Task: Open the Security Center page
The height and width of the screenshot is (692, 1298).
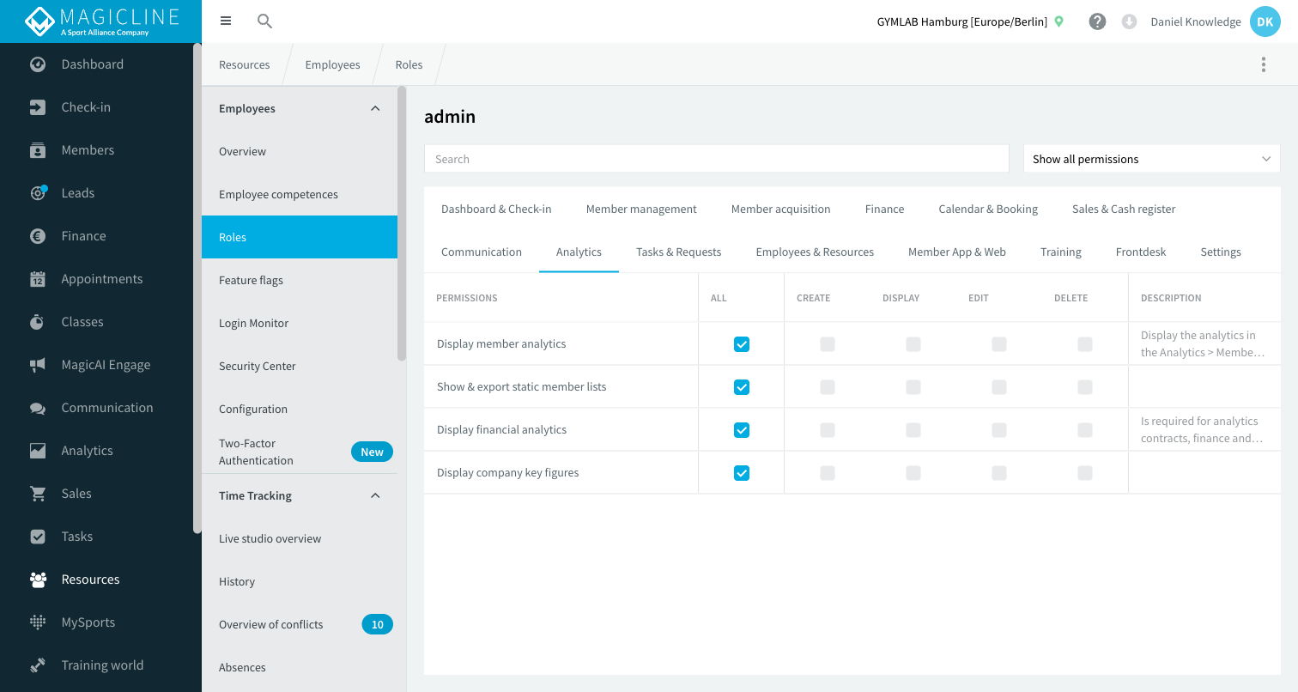Action: pos(300,366)
